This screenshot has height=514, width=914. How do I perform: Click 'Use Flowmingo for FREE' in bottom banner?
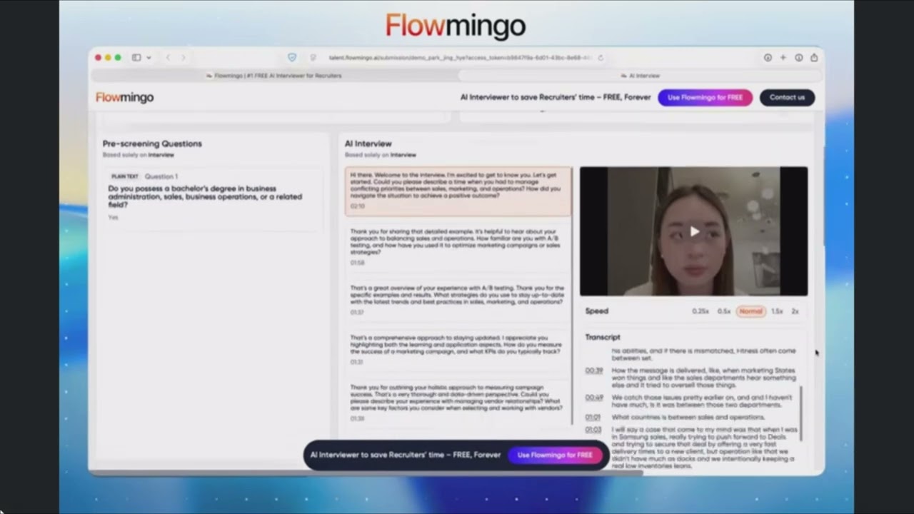555,455
